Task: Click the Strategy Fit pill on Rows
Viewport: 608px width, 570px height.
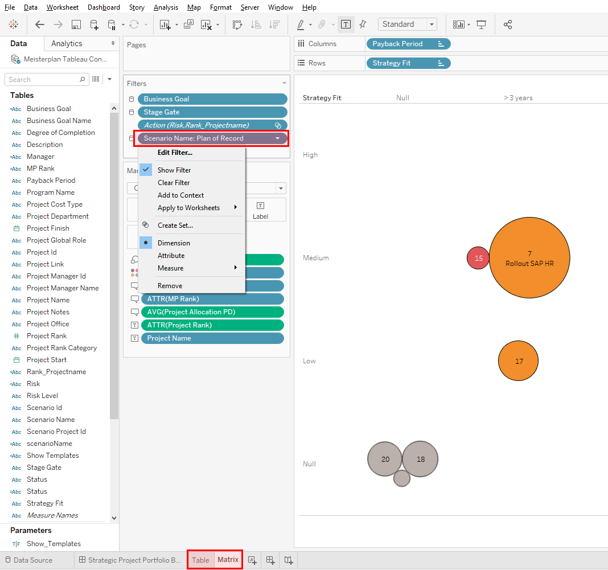Action: tap(408, 63)
